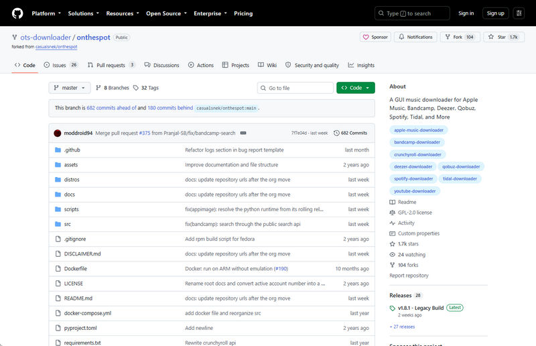
Task: Open the onthespot repository link
Action: 93,38
